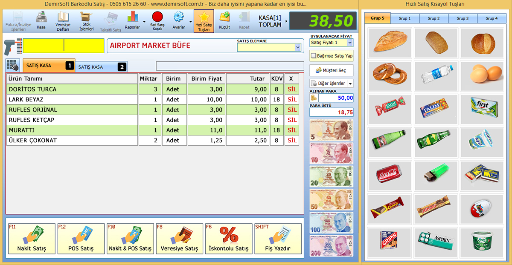Add the Aspirin pack product
The width and height of the screenshot is (512, 265).
436,242
